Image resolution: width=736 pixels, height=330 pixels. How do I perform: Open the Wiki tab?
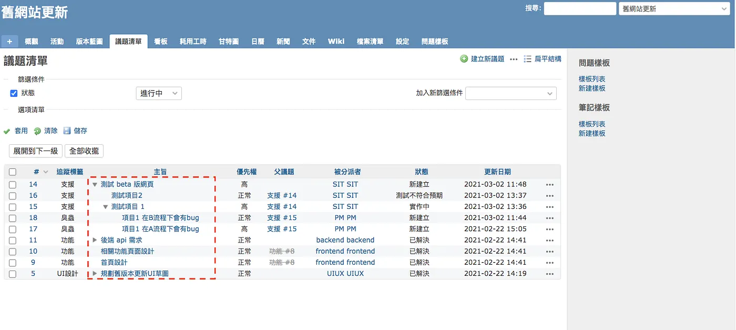[336, 42]
